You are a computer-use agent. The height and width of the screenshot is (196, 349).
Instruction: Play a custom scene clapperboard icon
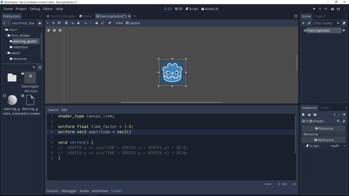[338, 9]
